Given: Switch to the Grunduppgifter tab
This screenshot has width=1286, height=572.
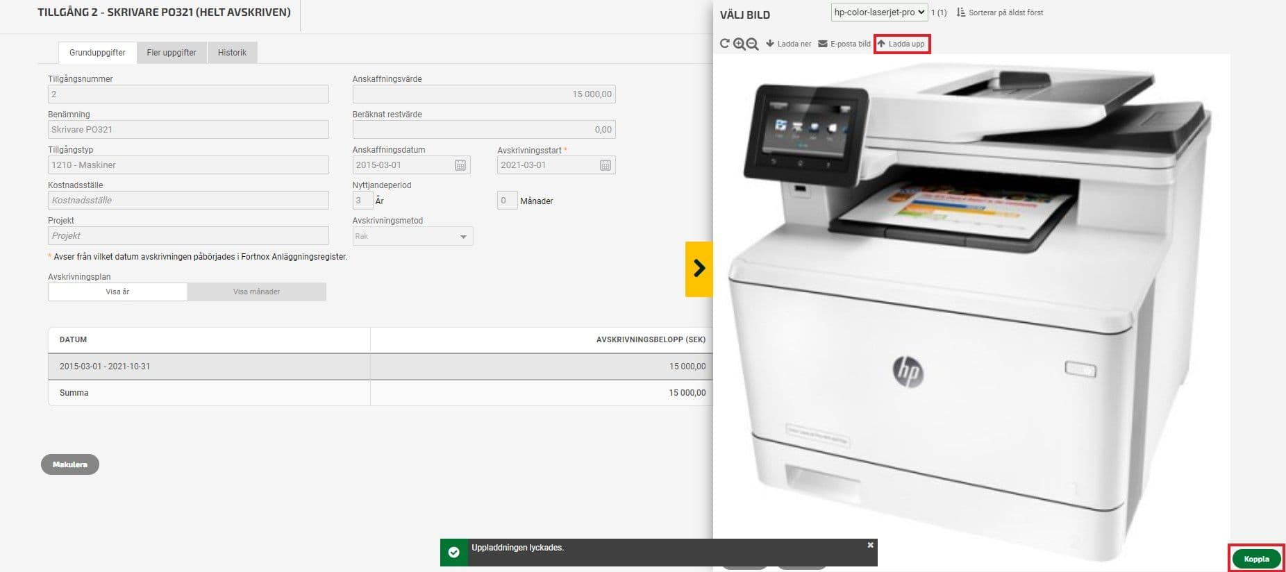Looking at the screenshot, I should click(97, 53).
